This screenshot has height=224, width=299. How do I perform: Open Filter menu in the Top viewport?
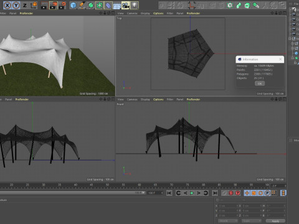[170, 13]
